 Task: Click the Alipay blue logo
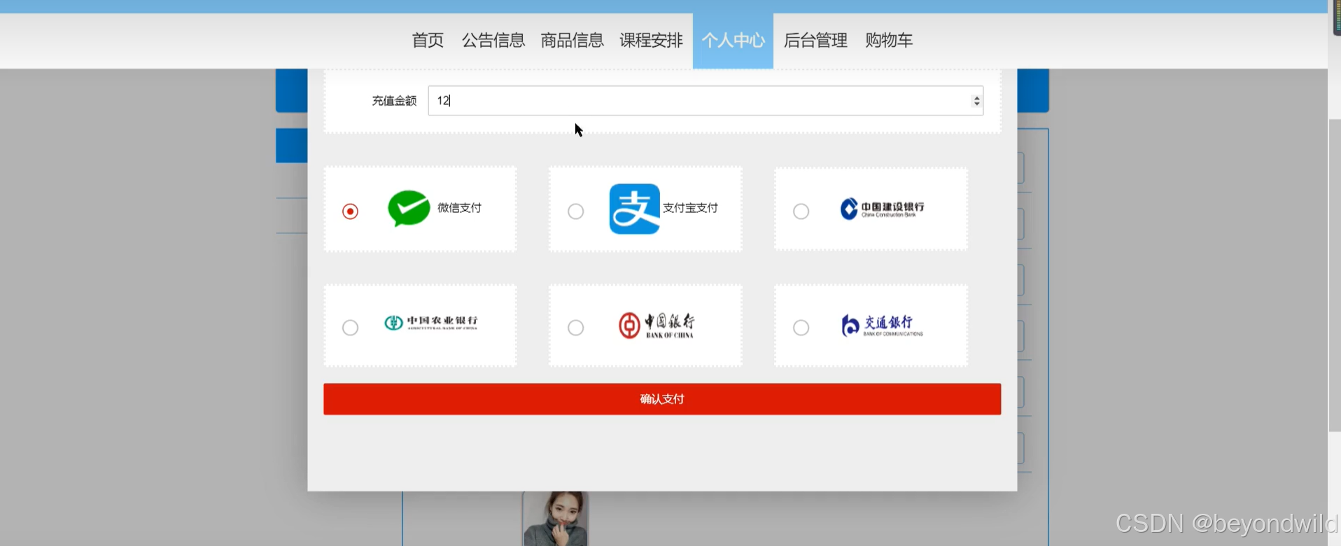pyautogui.click(x=634, y=209)
